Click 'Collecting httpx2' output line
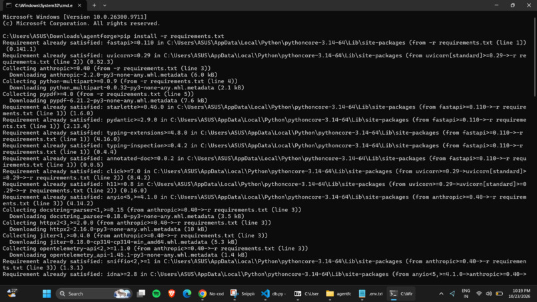Screen dimensions: 537x302 click(137, 223)
